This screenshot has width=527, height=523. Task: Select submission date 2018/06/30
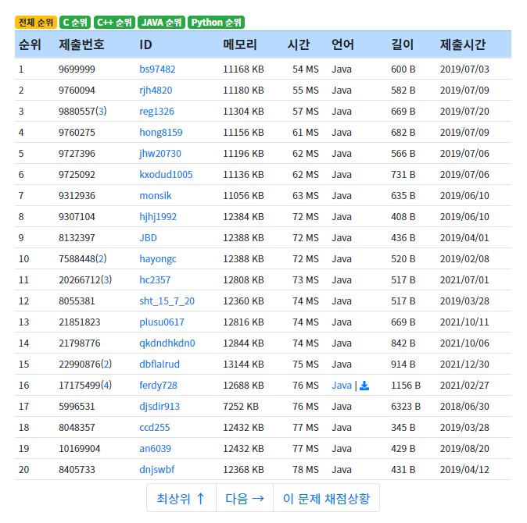[464, 407]
